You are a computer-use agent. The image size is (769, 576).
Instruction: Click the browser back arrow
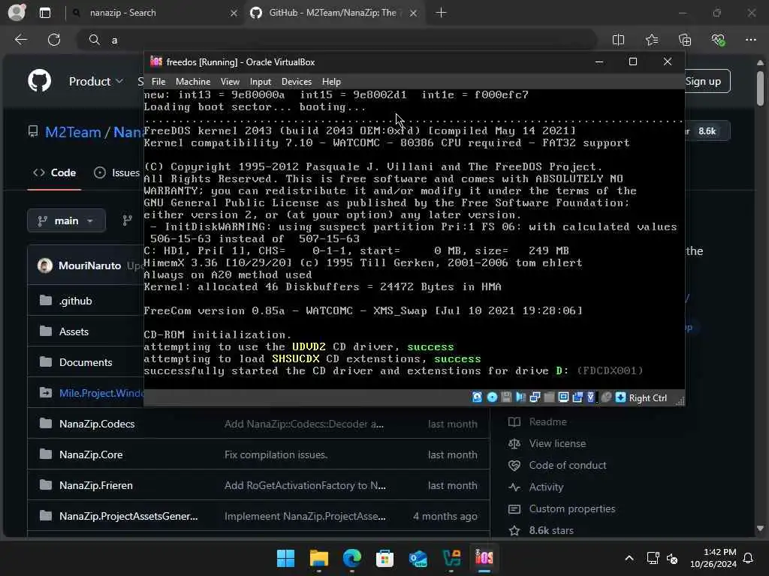point(21,40)
